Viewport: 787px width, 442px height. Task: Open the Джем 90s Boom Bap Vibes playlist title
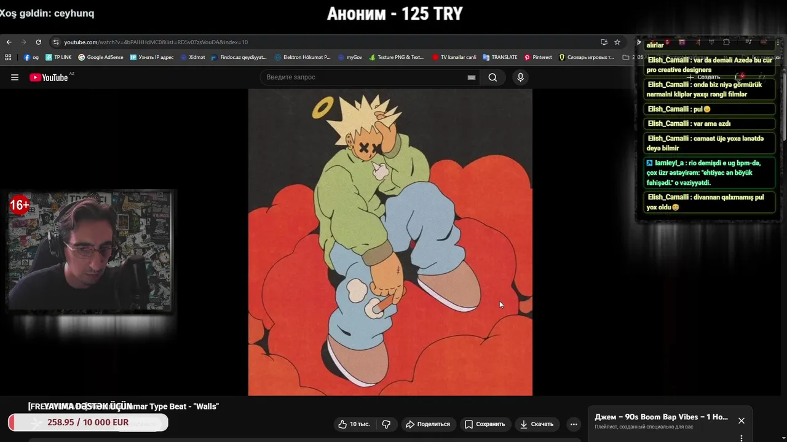tap(661, 417)
